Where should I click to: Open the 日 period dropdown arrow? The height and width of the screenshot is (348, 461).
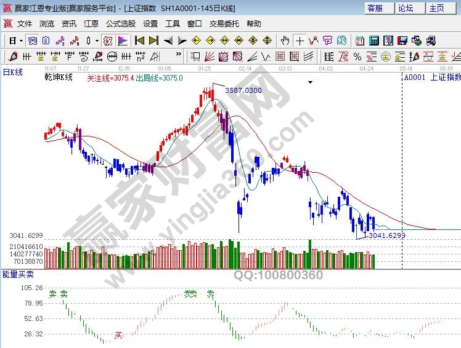point(21,41)
